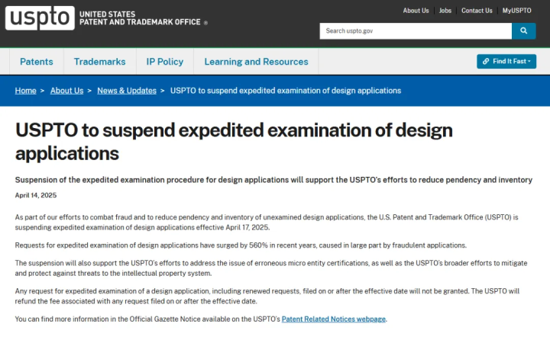The width and height of the screenshot is (550, 343).
Task: Click the main article headline
Action: (234, 141)
